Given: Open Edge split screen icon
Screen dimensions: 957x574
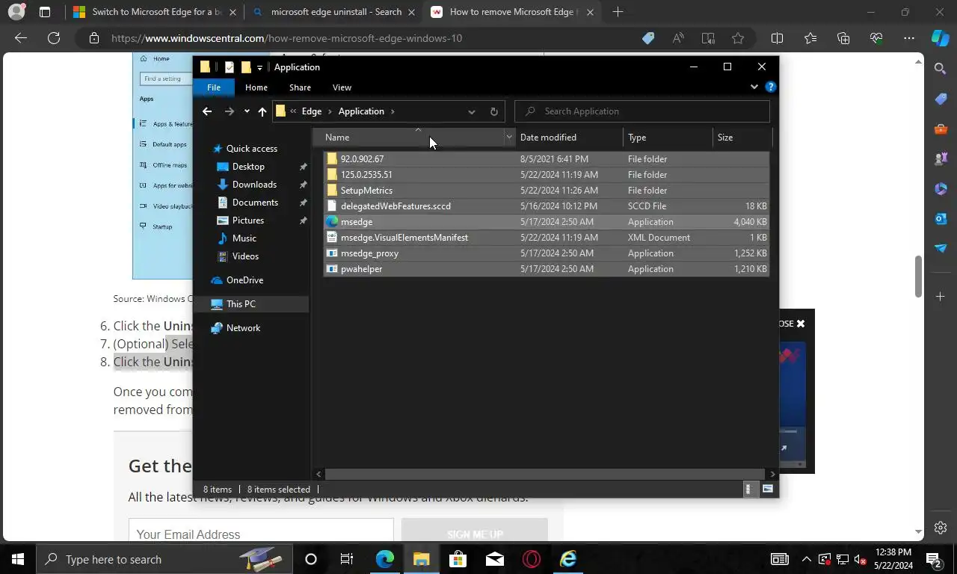Looking at the screenshot, I should 777,38.
